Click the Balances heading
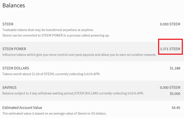The image size is (184, 118). pyautogui.click(x=14, y=5)
